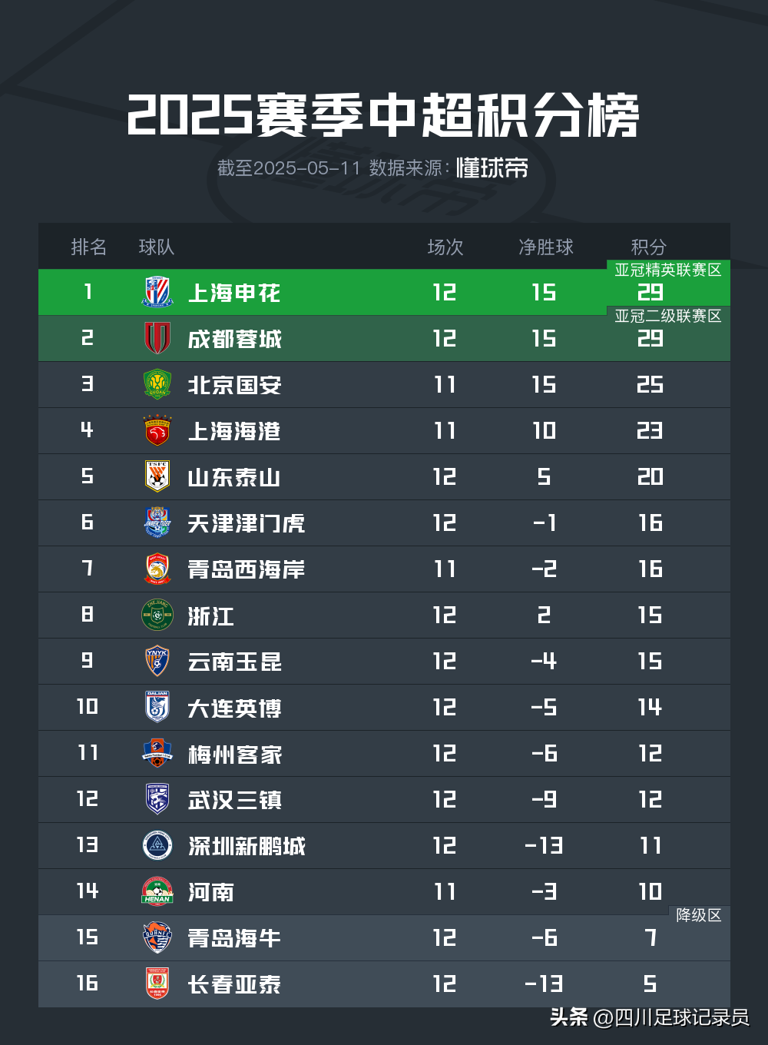Click the 头条 @四川足球记录员 watermark
Viewport: 768px width, 1045px height.
[649, 1017]
